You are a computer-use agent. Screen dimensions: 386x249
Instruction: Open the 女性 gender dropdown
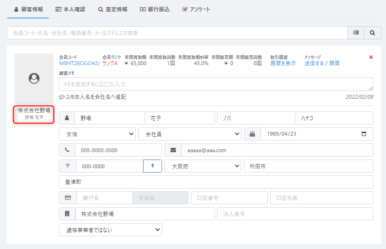coord(97,134)
